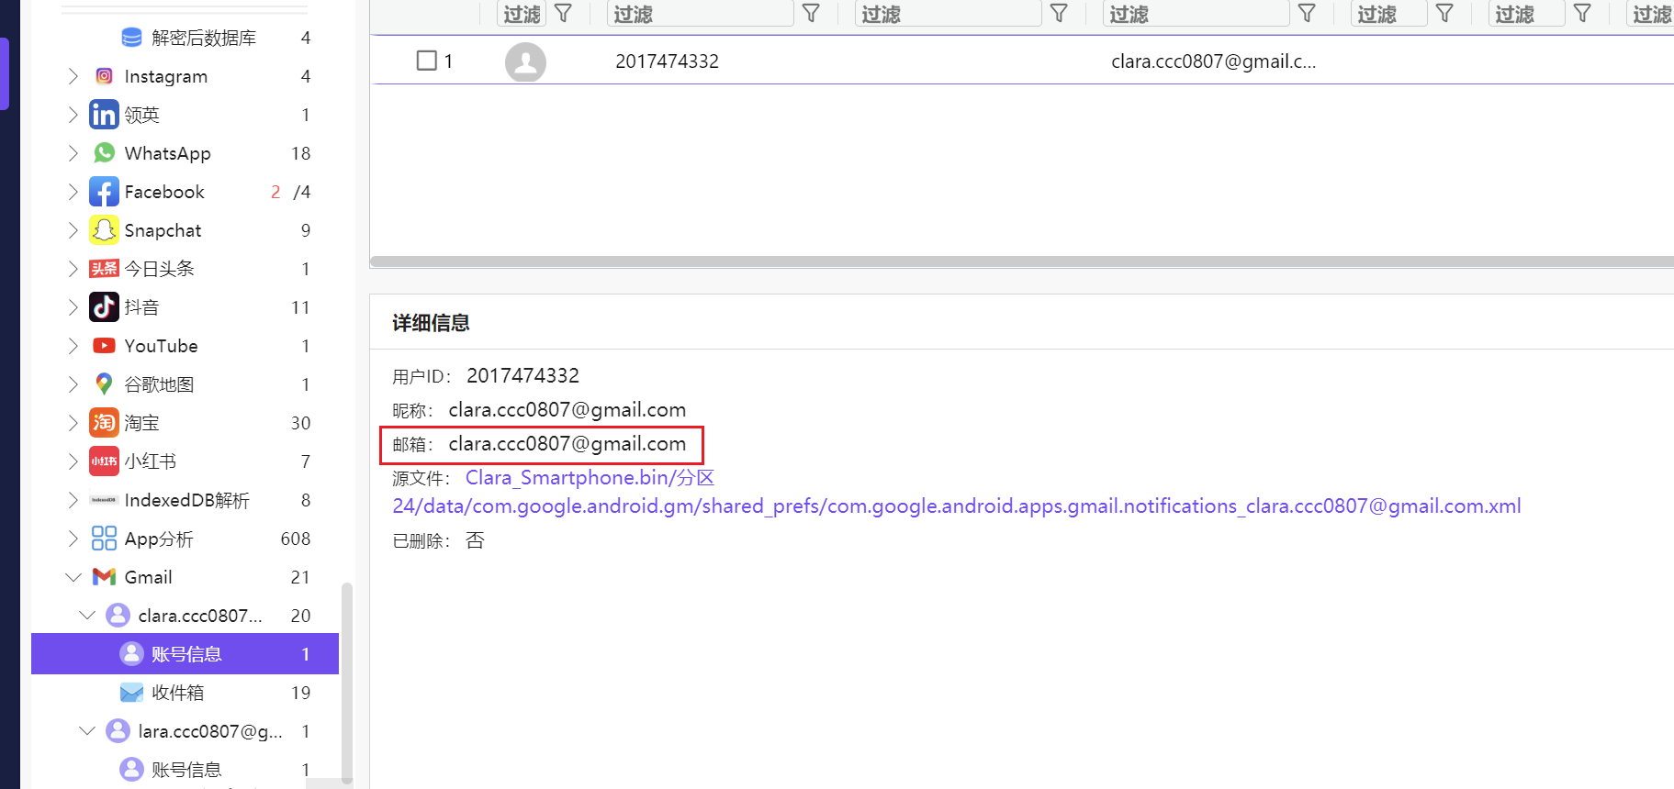Open 收件箱 inbox under clara account

click(178, 693)
